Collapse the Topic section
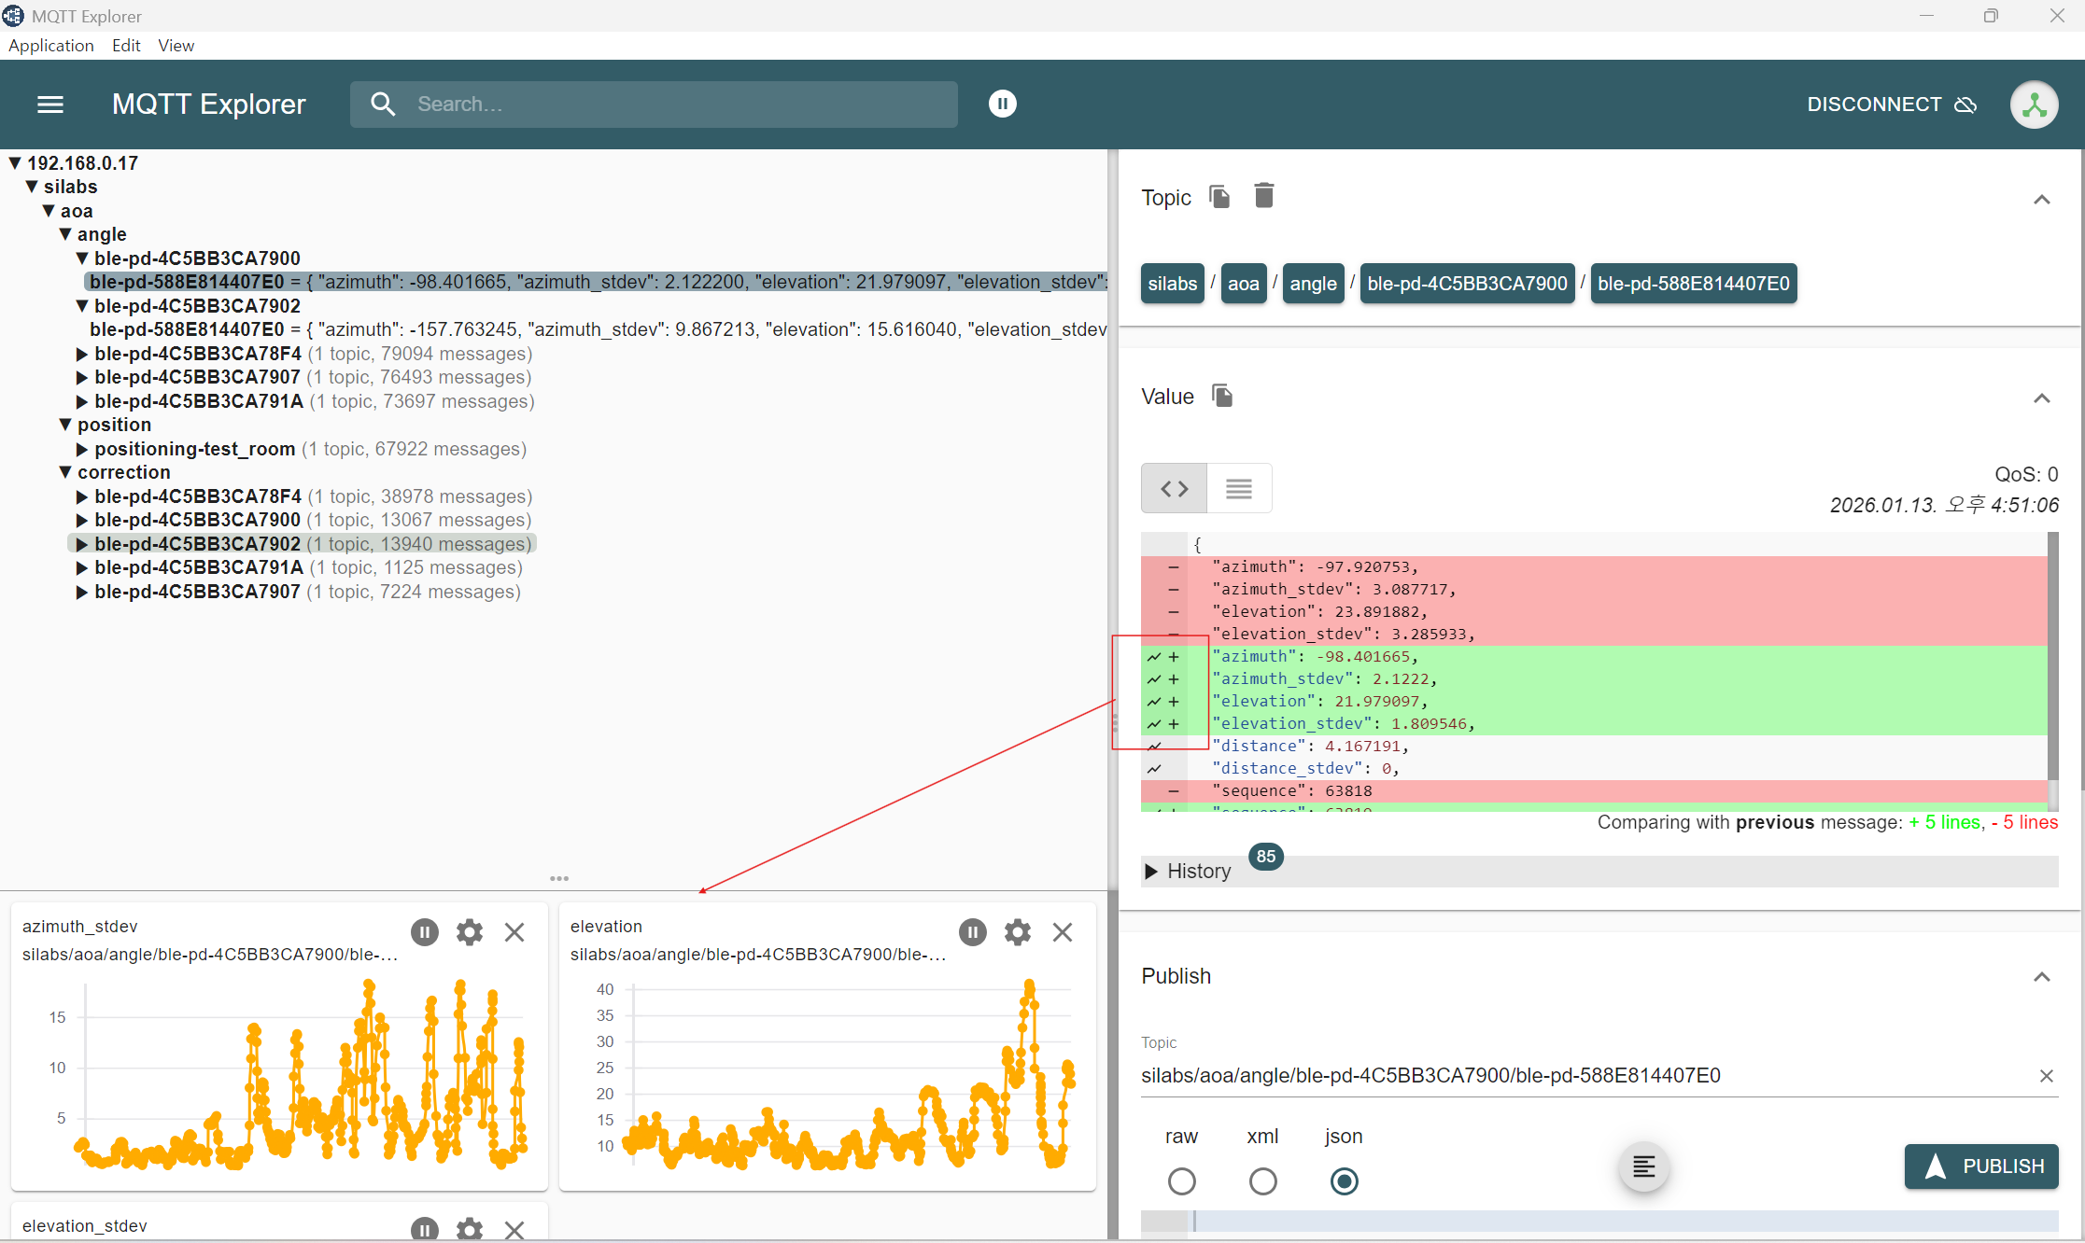 (2041, 200)
